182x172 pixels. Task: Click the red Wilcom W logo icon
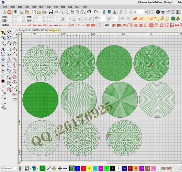click(10, 12)
